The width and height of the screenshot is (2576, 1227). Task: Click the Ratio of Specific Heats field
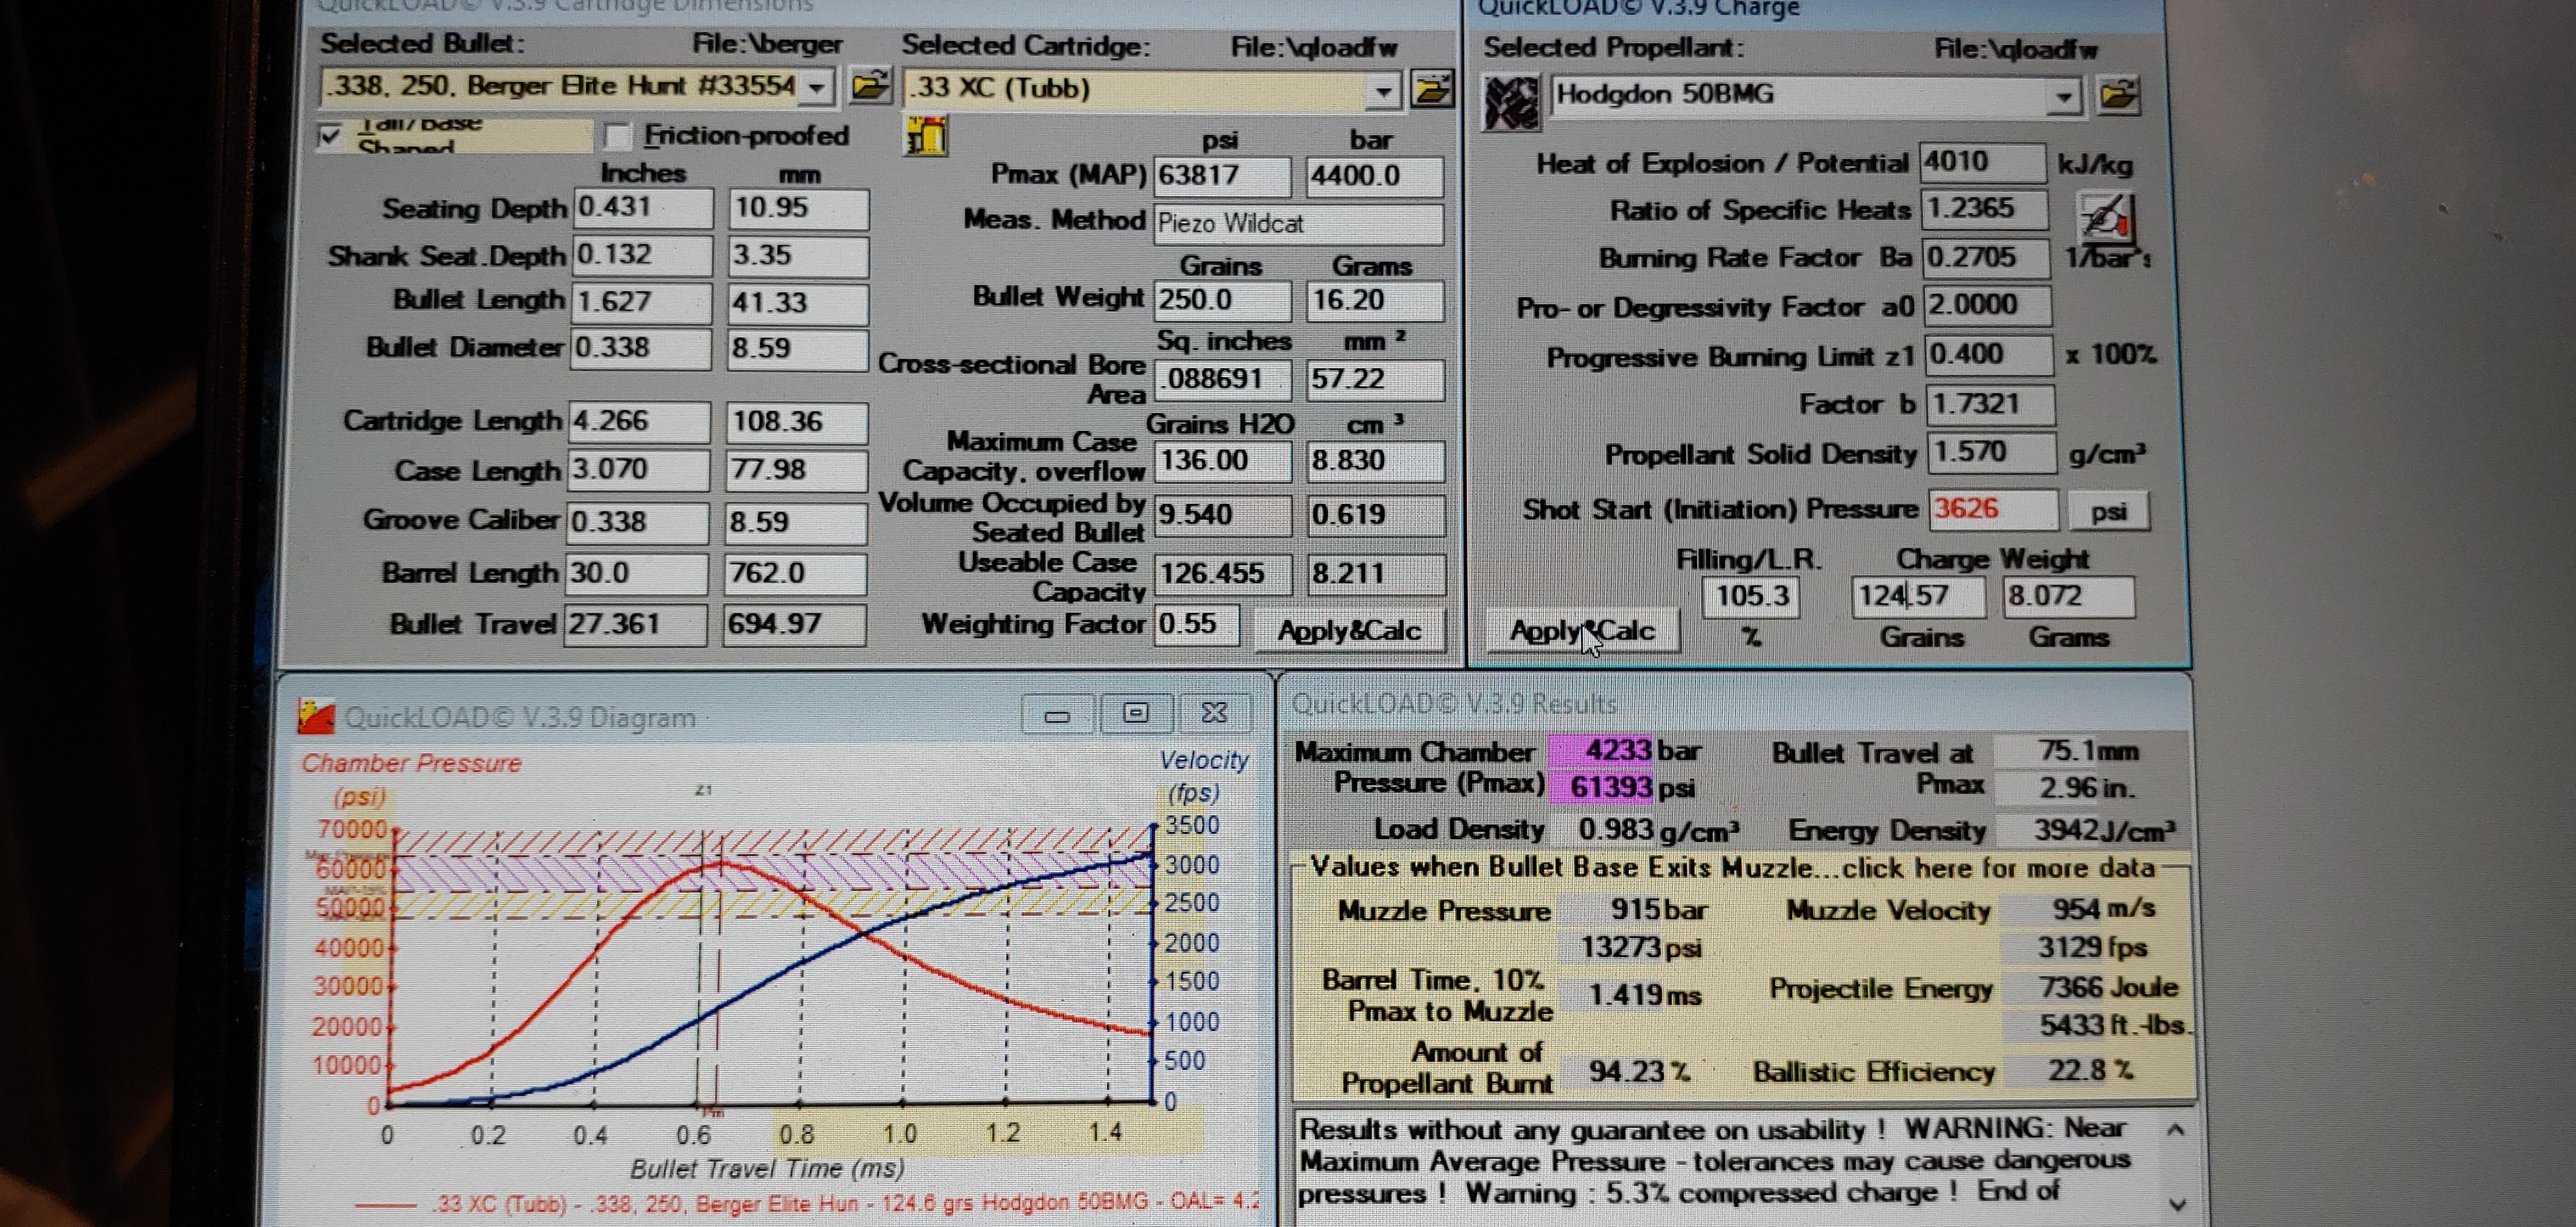click(1984, 209)
